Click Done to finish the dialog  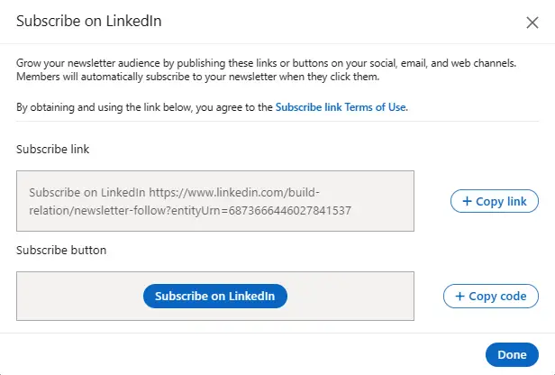tap(512, 354)
